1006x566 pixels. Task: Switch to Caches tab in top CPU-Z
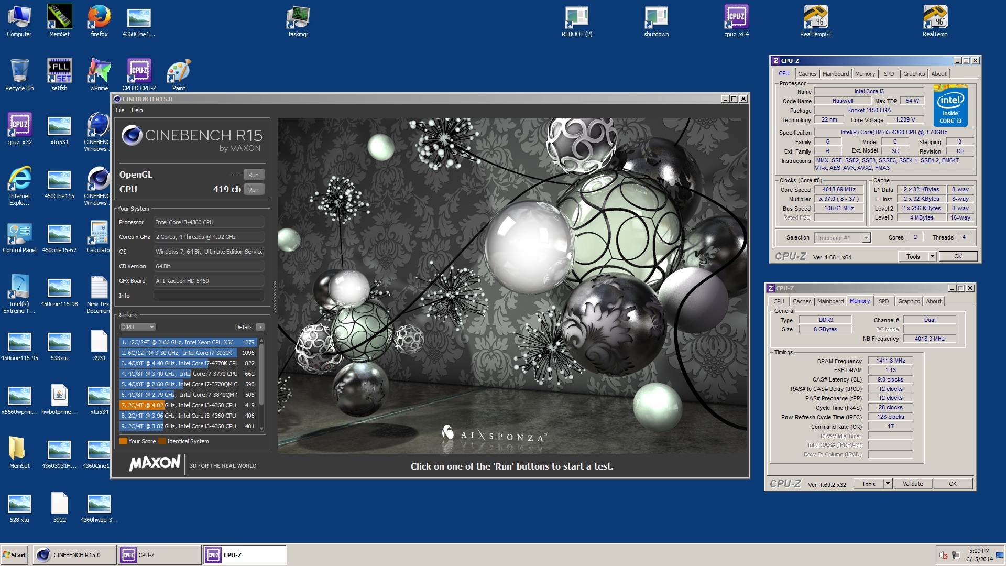pyautogui.click(x=807, y=74)
